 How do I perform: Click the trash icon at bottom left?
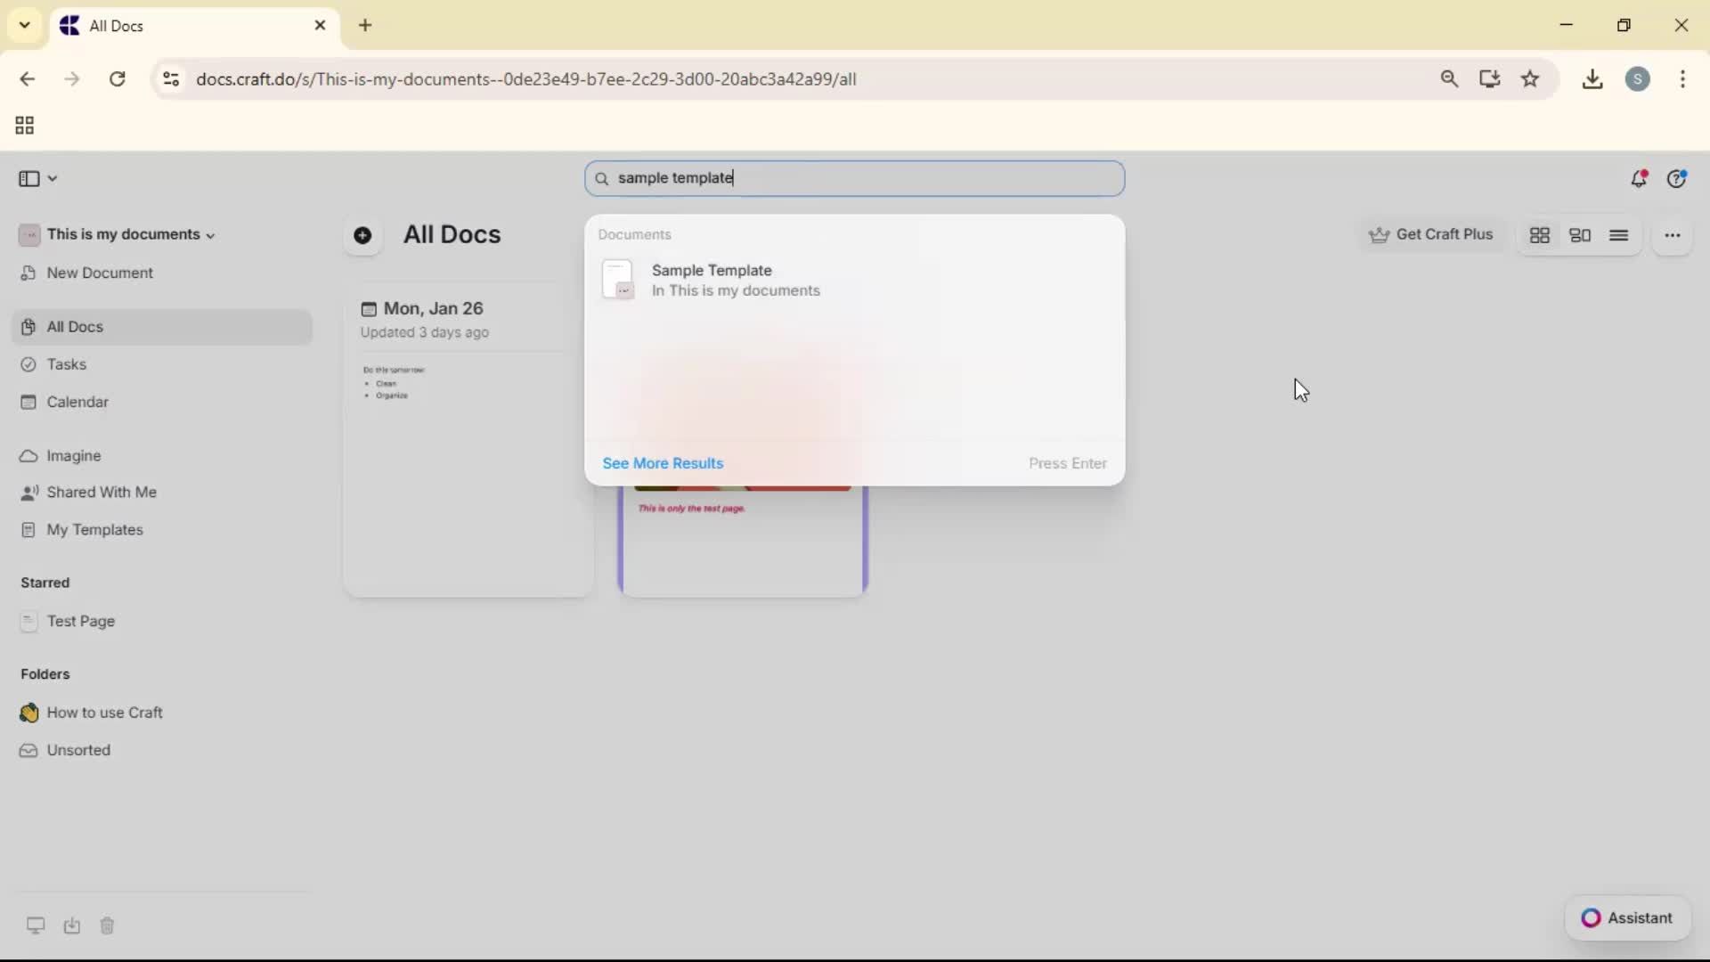pos(107,926)
